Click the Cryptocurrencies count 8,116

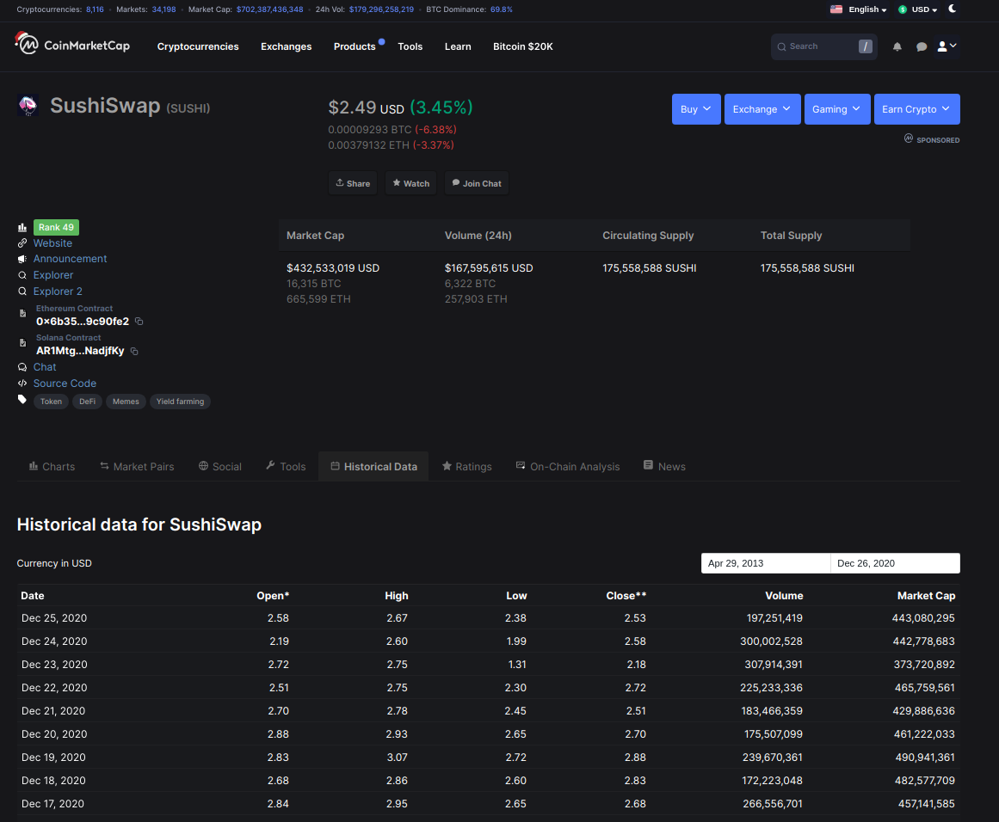(x=95, y=9)
